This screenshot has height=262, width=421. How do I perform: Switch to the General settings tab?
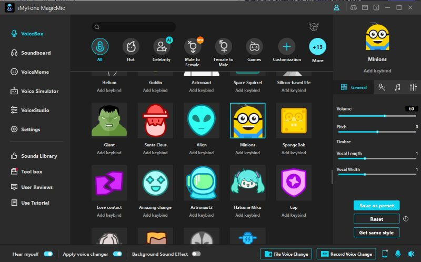coord(354,87)
